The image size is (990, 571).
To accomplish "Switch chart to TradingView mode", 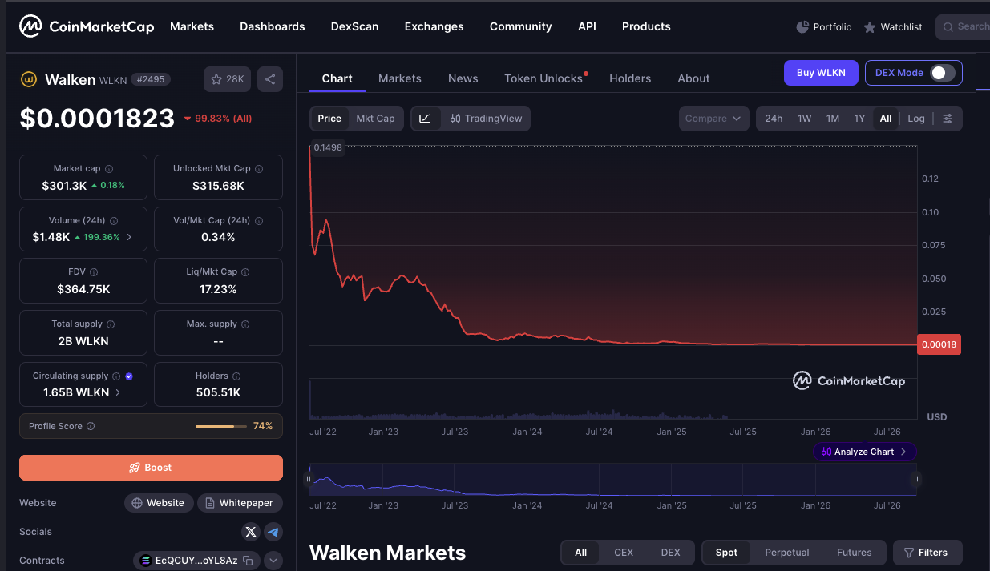I will 486,119.
